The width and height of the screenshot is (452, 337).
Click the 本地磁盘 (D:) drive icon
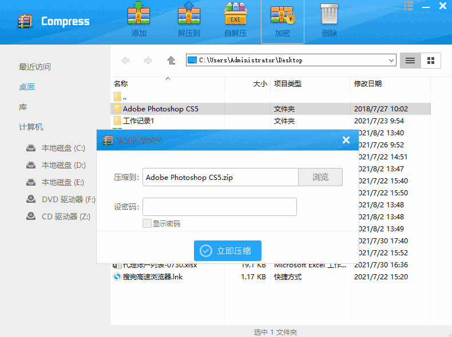[31, 165]
